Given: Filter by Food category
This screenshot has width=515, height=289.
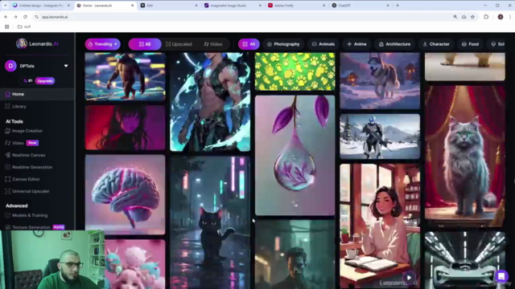Looking at the screenshot, I should tap(470, 44).
